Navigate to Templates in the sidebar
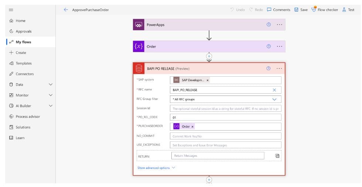362x187 pixels. coord(24,63)
